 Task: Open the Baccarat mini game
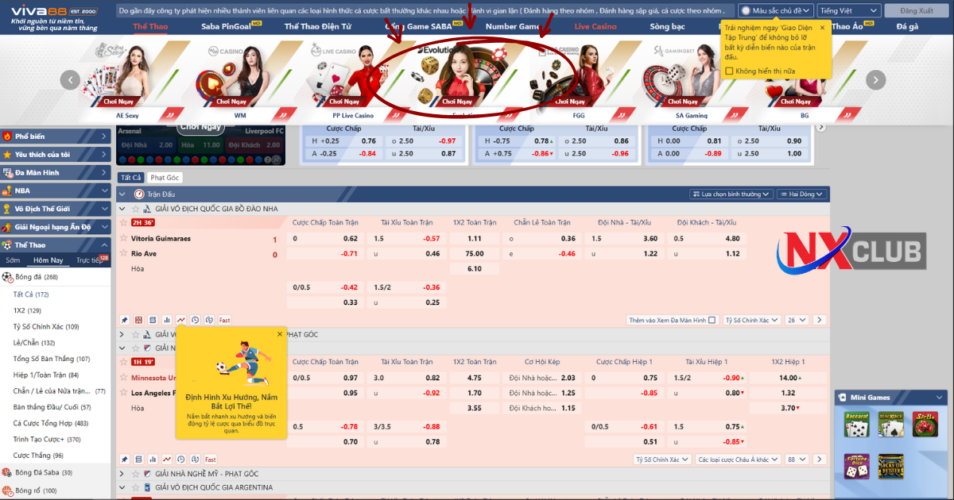coord(855,425)
